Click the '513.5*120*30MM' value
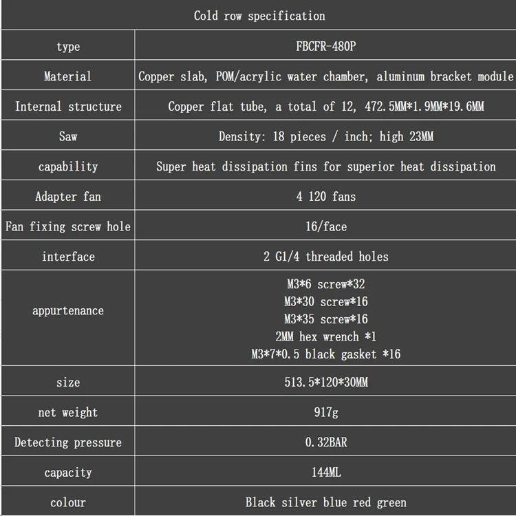Image resolution: width=516 pixels, height=516 pixels. pyautogui.click(x=326, y=382)
